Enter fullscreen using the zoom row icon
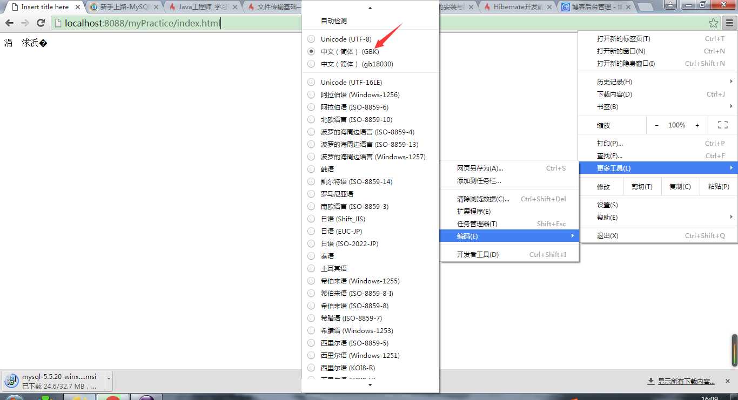Viewport: 738px width, 400px height. click(722, 125)
